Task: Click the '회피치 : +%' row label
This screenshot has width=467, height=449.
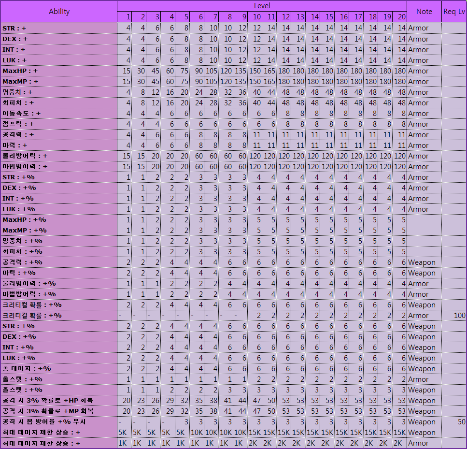Action: coord(59,252)
